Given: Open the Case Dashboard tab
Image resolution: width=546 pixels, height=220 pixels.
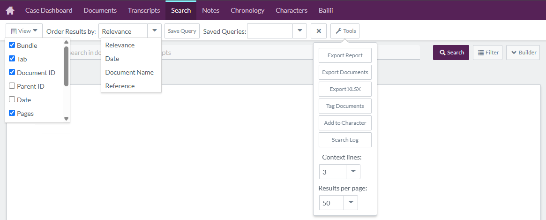Looking at the screenshot, I should point(49,10).
